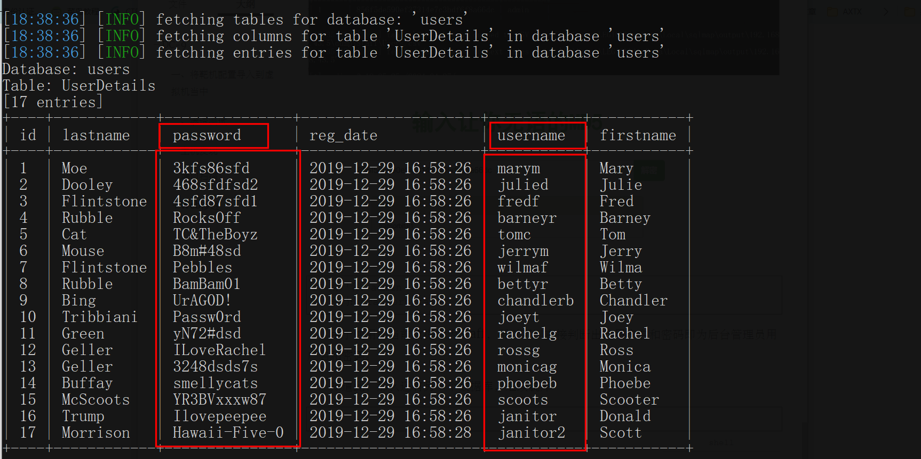The width and height of the screenshot is (921, 459).
Task: Click the 'reg_date' column header
Action: click(x=344, y=135)
